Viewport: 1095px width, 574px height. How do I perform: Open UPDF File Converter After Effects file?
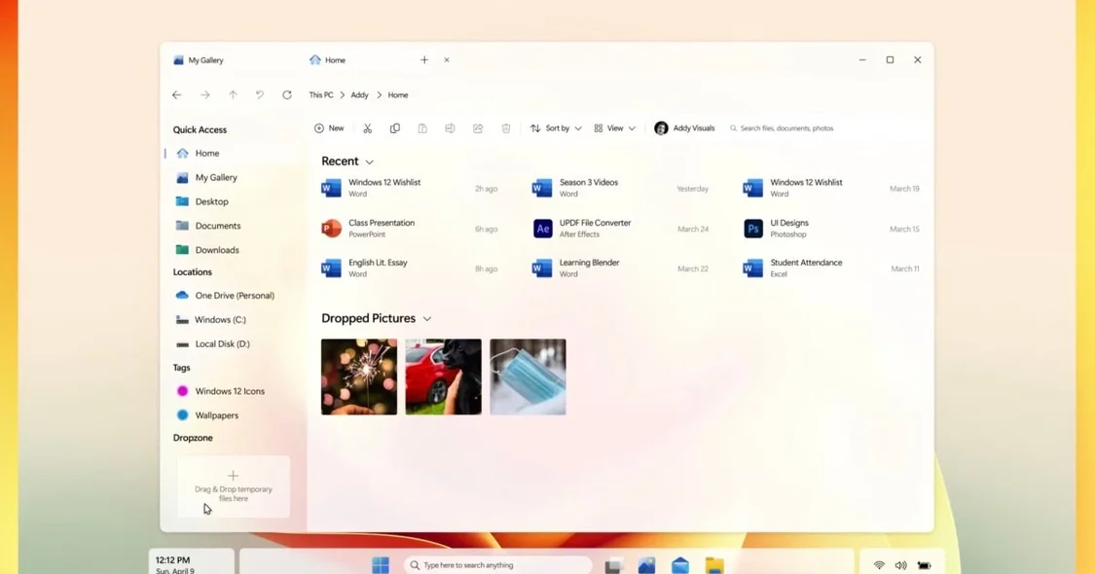(621, 229)
